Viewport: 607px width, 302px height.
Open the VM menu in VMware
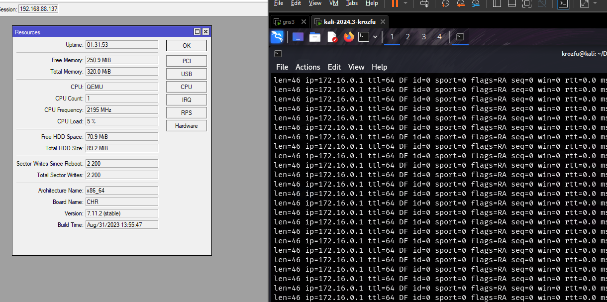333,3
